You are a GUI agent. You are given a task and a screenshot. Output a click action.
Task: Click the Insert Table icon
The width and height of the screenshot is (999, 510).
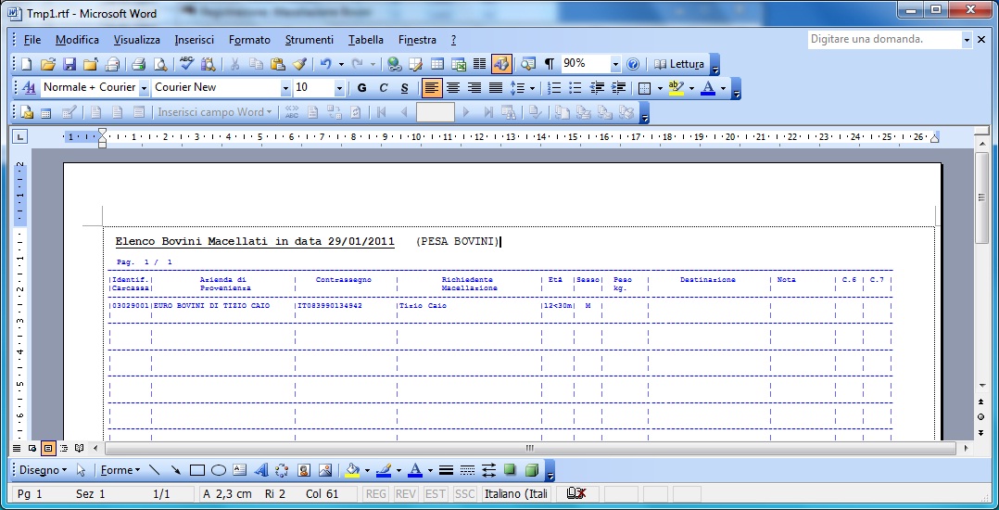(x=437, y=64)
